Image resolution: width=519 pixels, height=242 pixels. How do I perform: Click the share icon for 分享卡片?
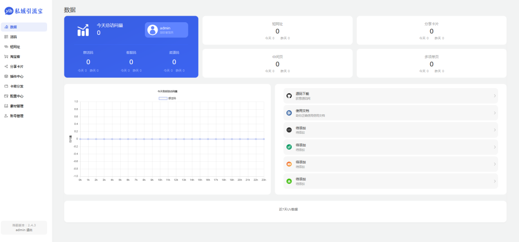6,66
